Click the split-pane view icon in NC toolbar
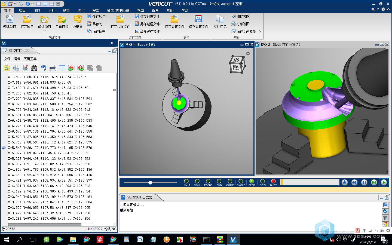The height and width of the screenshot is (245, 392). [62, 68]
